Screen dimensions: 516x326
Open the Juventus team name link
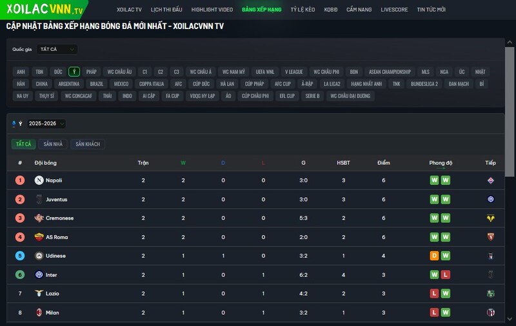point(56,200)
